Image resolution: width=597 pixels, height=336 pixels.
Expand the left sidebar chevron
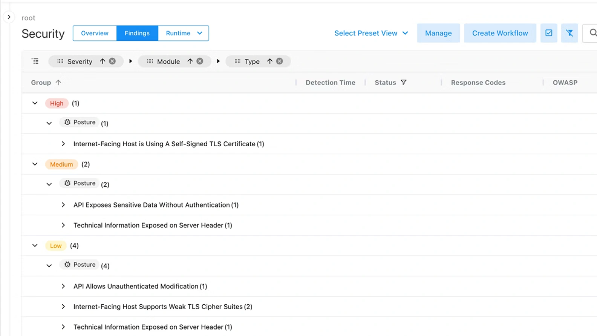point(9,17)
